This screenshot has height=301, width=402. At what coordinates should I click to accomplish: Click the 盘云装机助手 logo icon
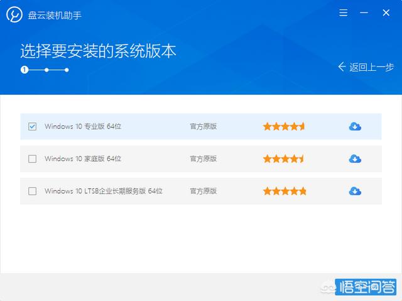(14, 14)
